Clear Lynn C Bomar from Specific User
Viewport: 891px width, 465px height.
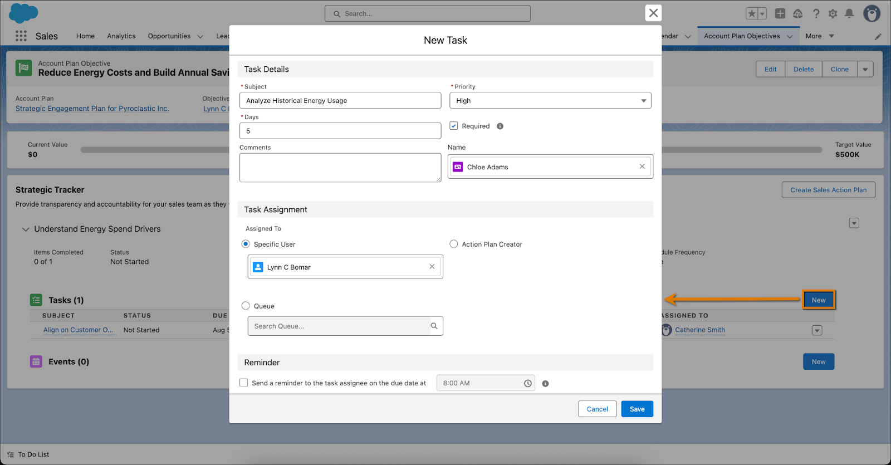432,267
